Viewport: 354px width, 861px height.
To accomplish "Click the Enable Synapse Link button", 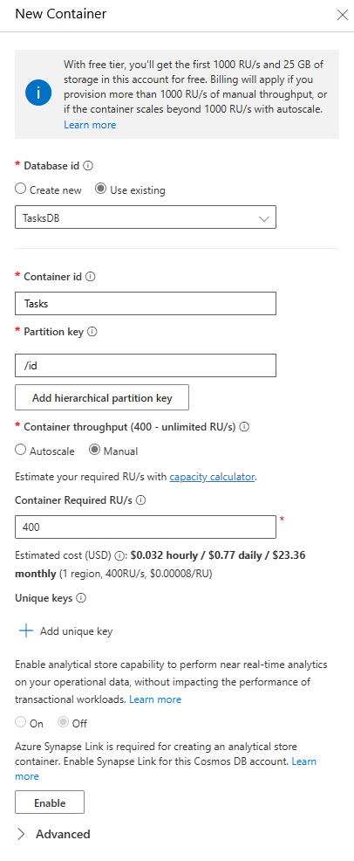I will [x=50, y=802].
